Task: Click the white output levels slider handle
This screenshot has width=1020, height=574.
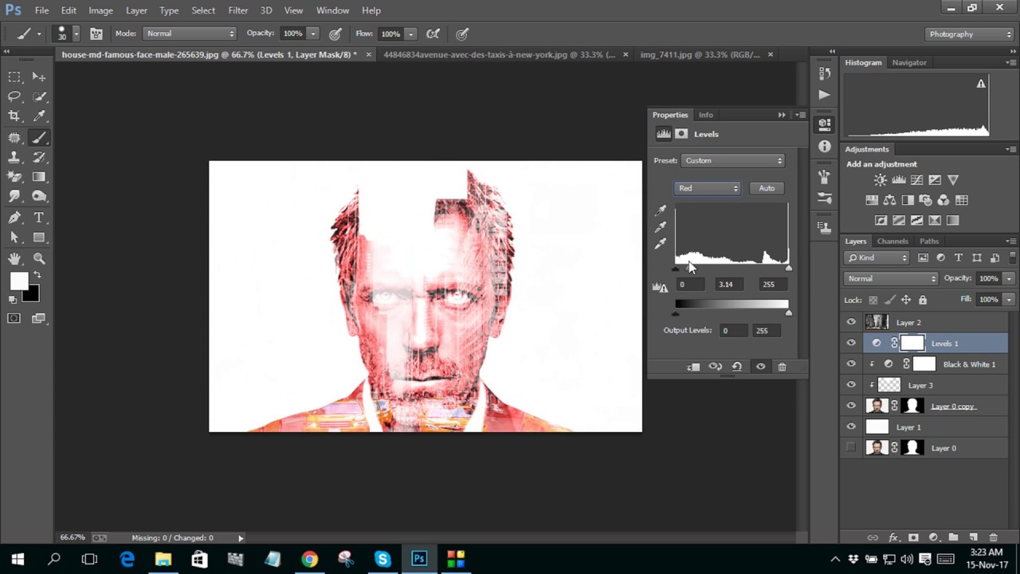Action: click(x=789, y=313)
